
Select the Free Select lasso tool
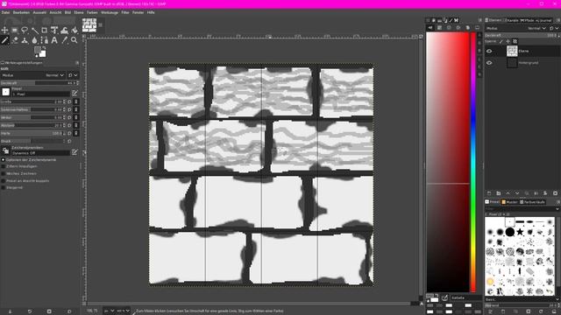[25, 30]
